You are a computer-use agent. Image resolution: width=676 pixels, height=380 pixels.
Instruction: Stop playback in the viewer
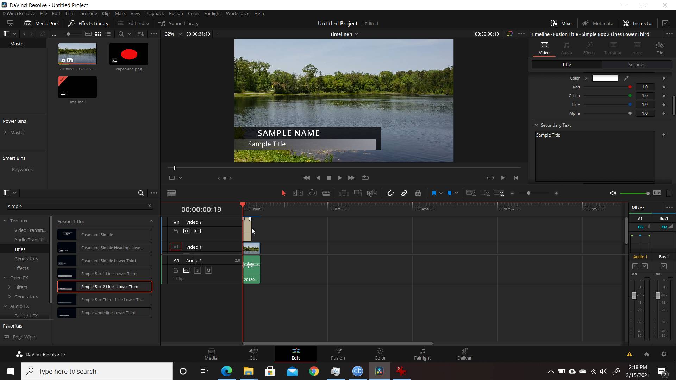coord(329,178)
